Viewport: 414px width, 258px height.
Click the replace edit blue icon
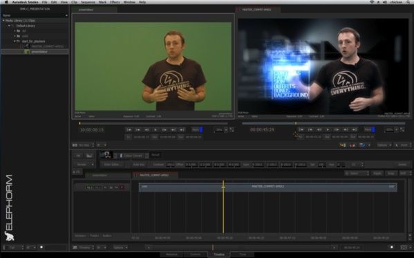(x=362, y=145)
